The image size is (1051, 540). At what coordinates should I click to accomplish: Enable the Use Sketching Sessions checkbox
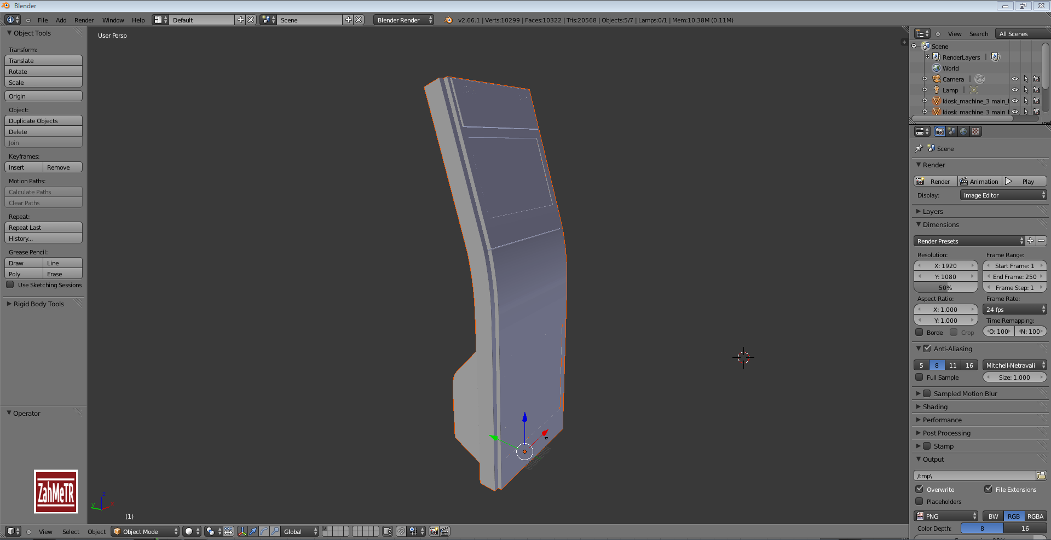click(x=10, y=284)
